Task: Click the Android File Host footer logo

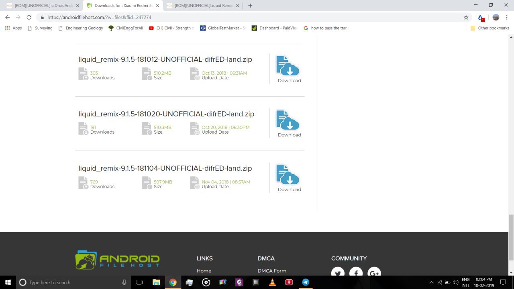Action: [x=117, y=260]
